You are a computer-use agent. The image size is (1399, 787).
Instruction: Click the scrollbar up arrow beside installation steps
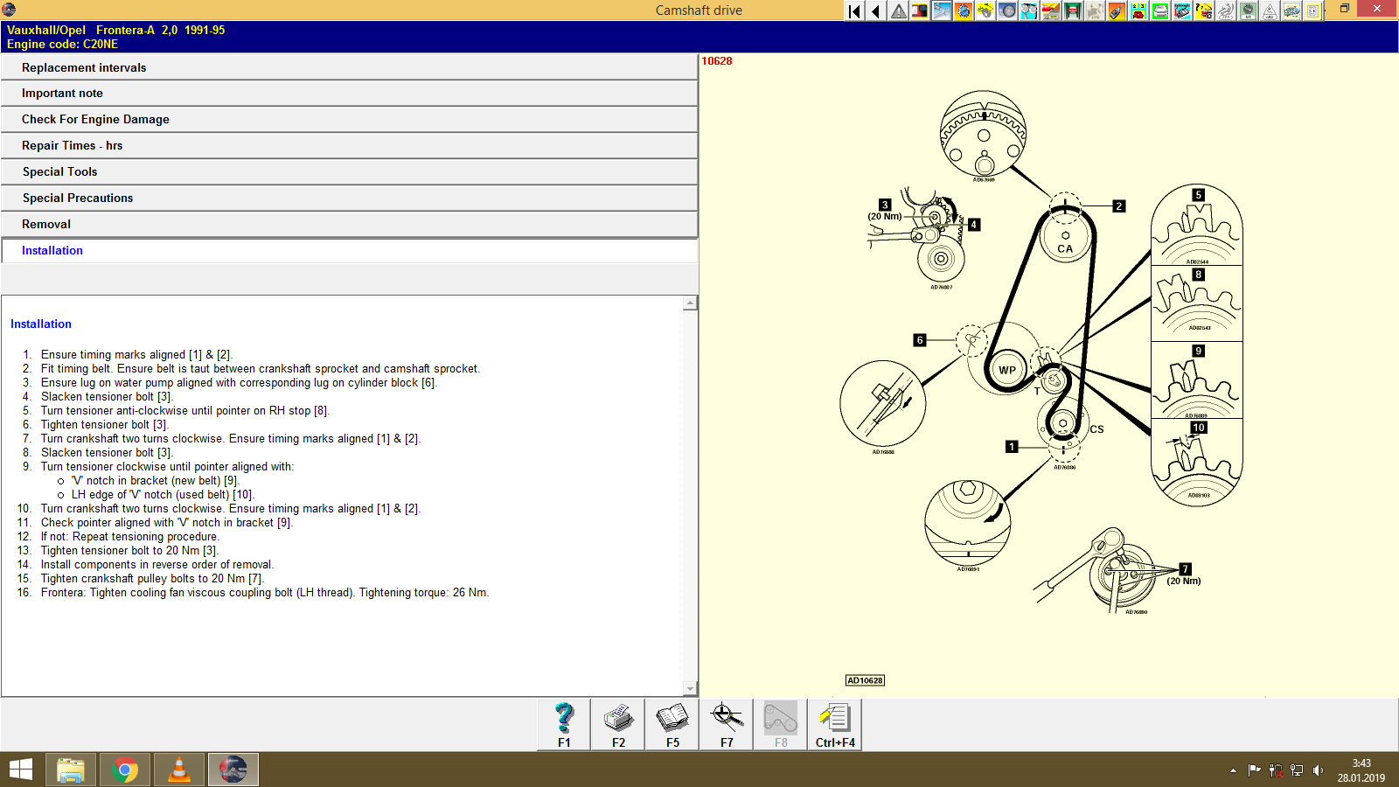[x=691, y=303]
